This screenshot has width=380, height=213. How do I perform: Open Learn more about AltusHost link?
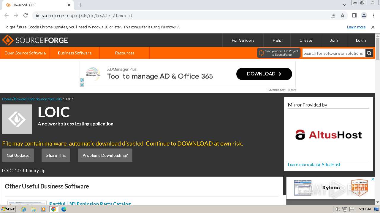click(x=314, y=164)
